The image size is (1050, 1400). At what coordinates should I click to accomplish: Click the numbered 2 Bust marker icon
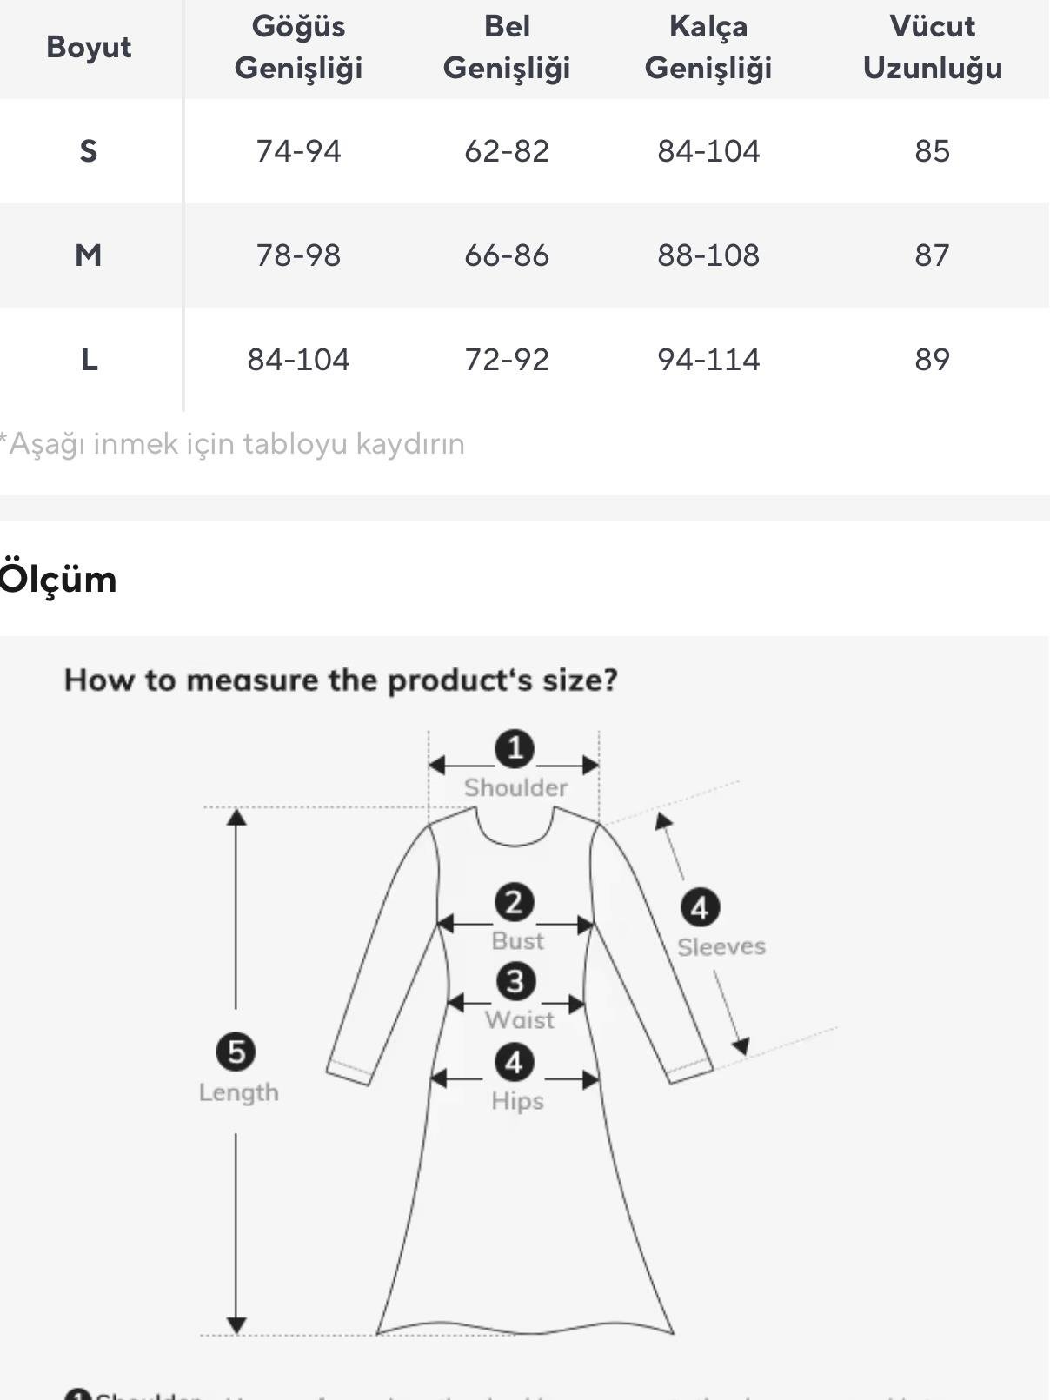pos(515,902)
